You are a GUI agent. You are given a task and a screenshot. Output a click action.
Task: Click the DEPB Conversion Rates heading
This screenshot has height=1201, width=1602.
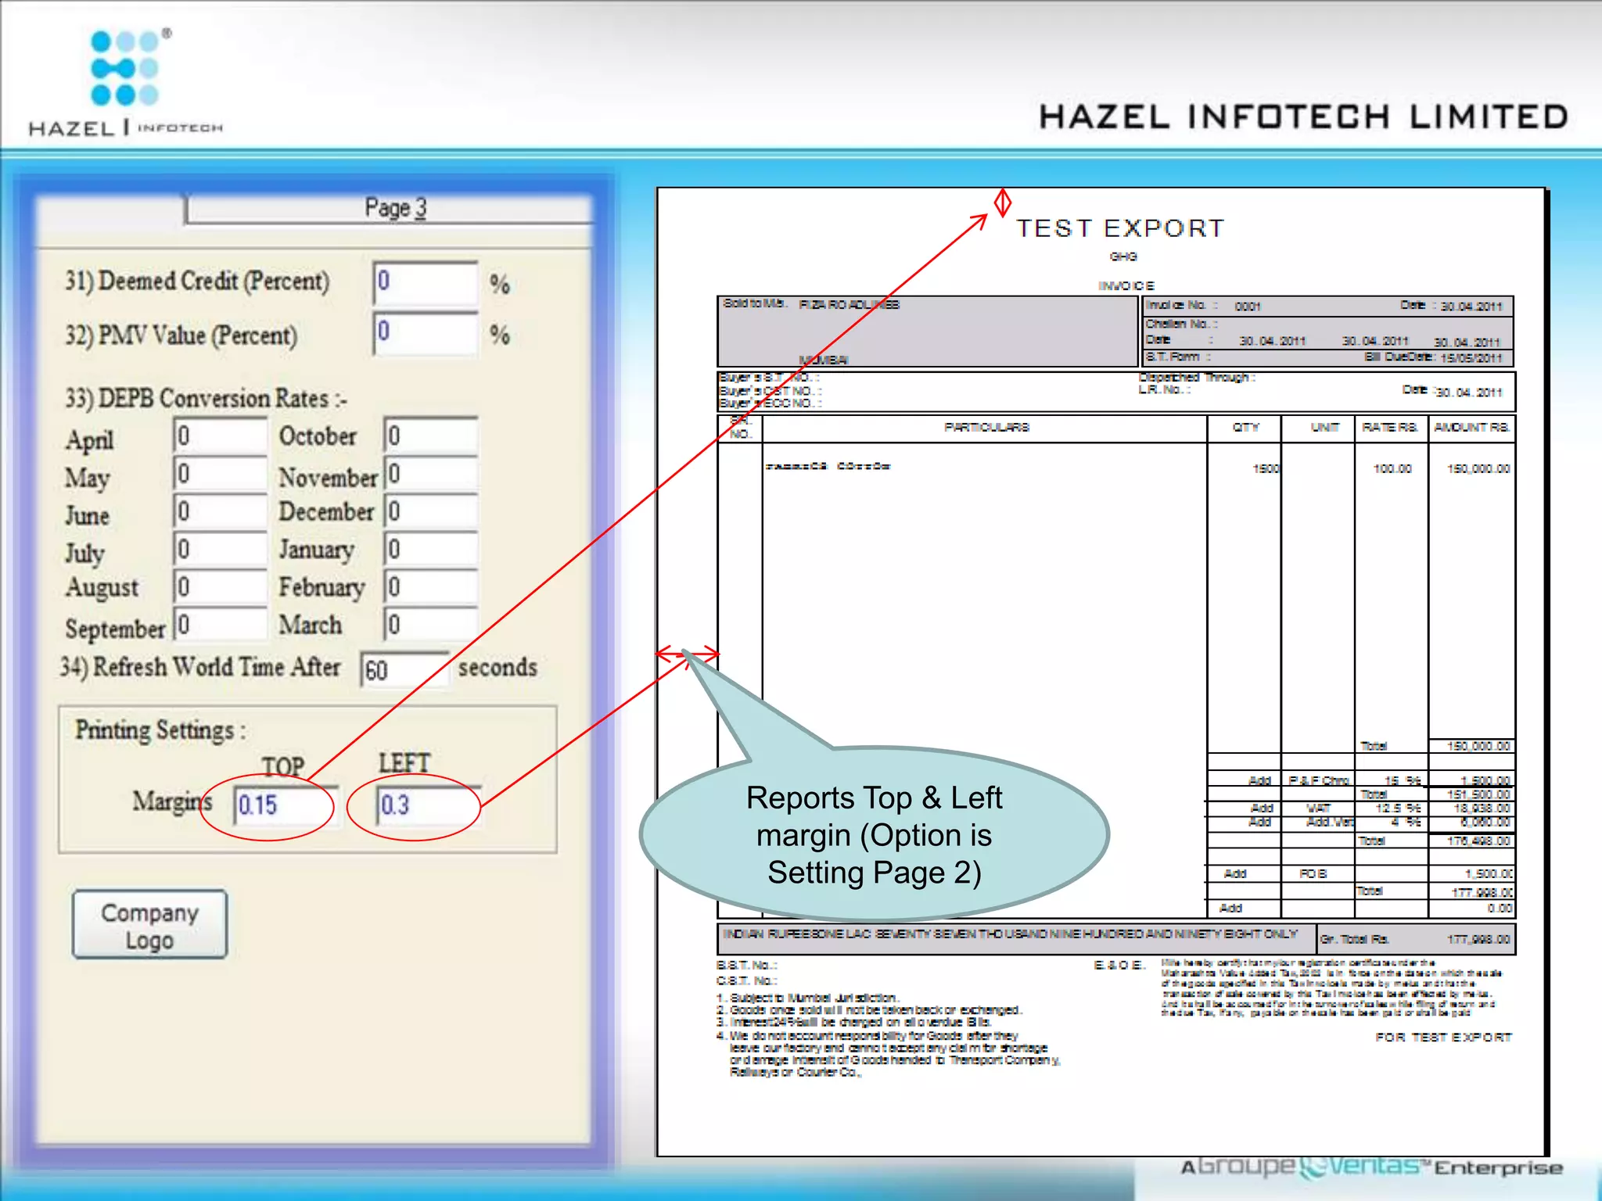[206, 399]
